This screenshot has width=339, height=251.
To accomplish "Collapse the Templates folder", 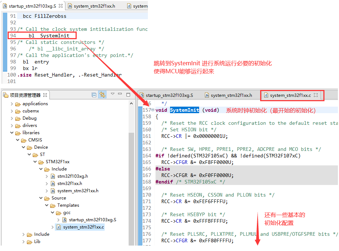I will coord(47,205).
